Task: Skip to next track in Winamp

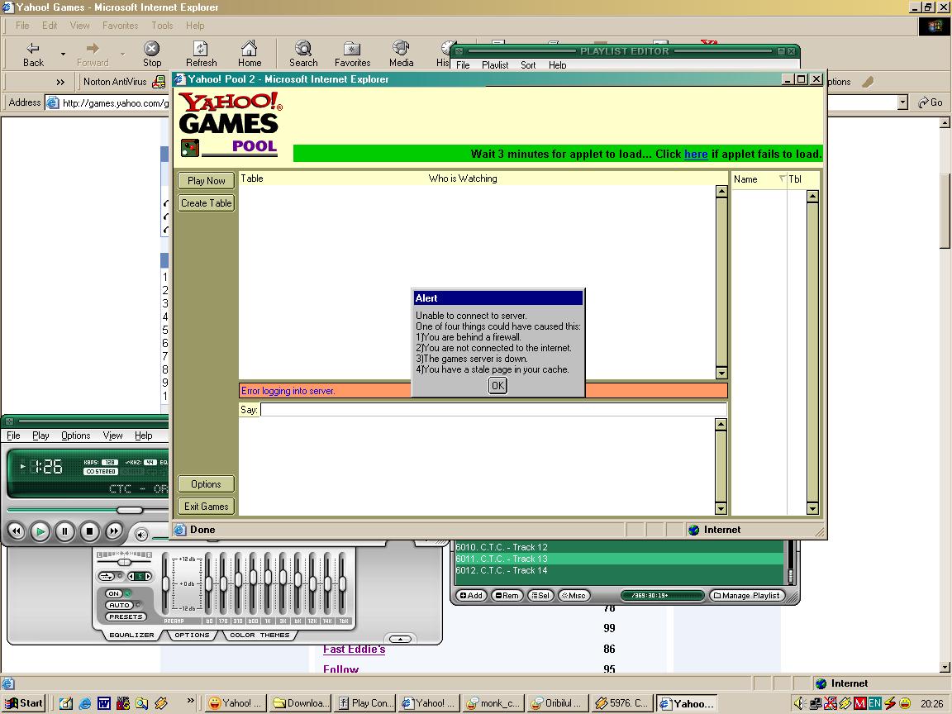Action: click(x=113, y=531)
